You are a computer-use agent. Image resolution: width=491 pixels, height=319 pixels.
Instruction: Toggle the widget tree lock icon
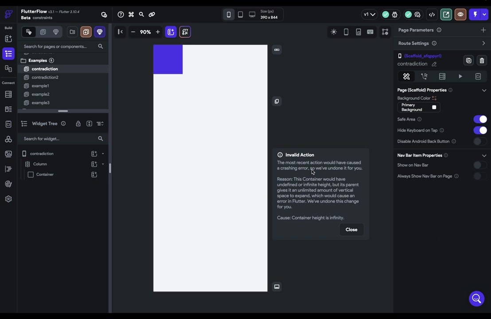tap(78, 124)
